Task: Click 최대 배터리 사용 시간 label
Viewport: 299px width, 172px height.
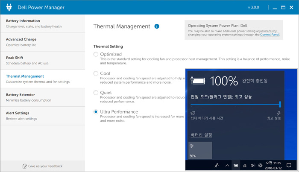Action: pyautogui.click(x=207, y=118)
